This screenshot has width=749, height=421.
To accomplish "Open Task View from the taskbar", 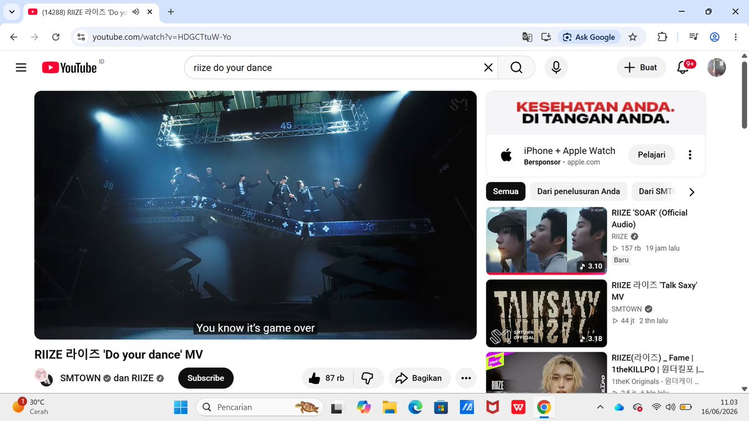I will coord(338,407).
